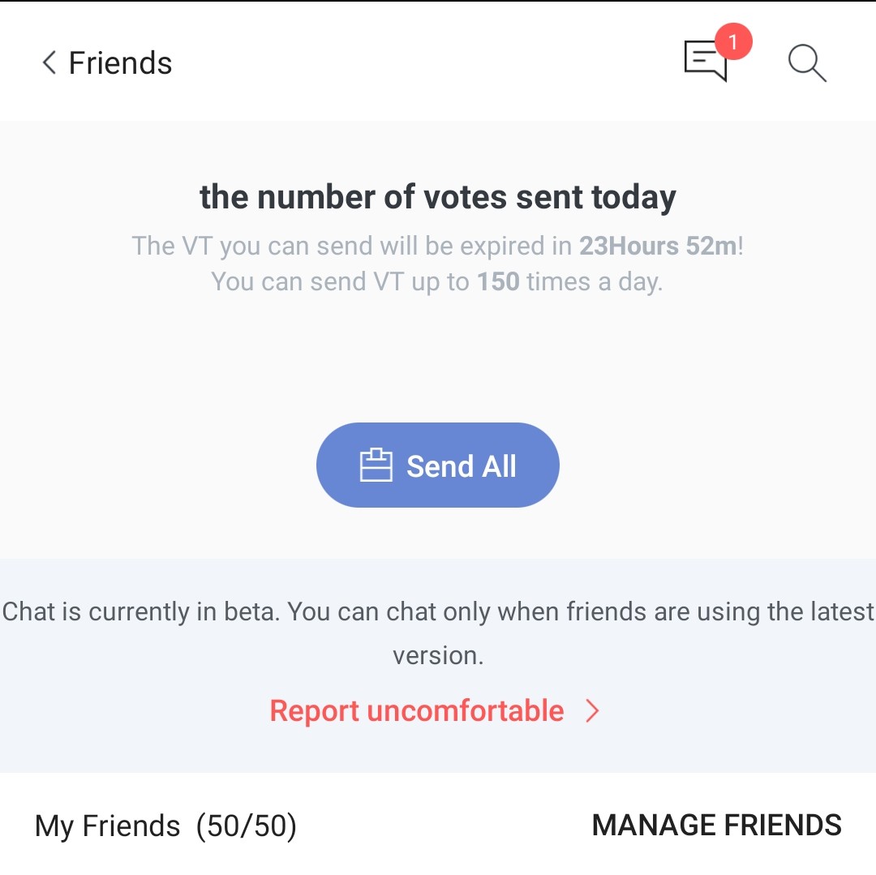Go back using the arrow beside Friends
Screen dimensions: 876x875
[x=49, y=62]
